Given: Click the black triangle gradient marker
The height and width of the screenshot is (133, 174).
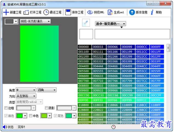Looking at the screenshot, I should pyautogui.click(x=122, y=27).
